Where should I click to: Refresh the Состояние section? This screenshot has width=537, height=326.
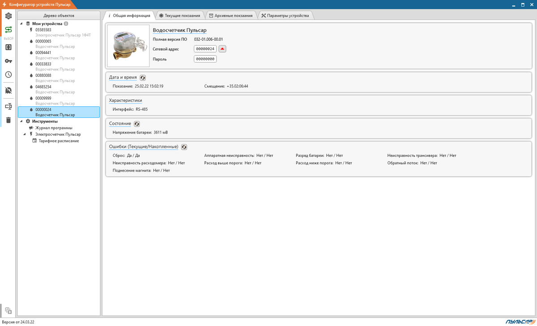[x=137, y=124]
